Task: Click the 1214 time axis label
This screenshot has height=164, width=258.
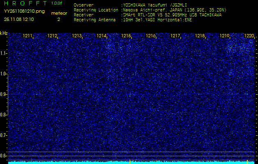Action: 101,36
